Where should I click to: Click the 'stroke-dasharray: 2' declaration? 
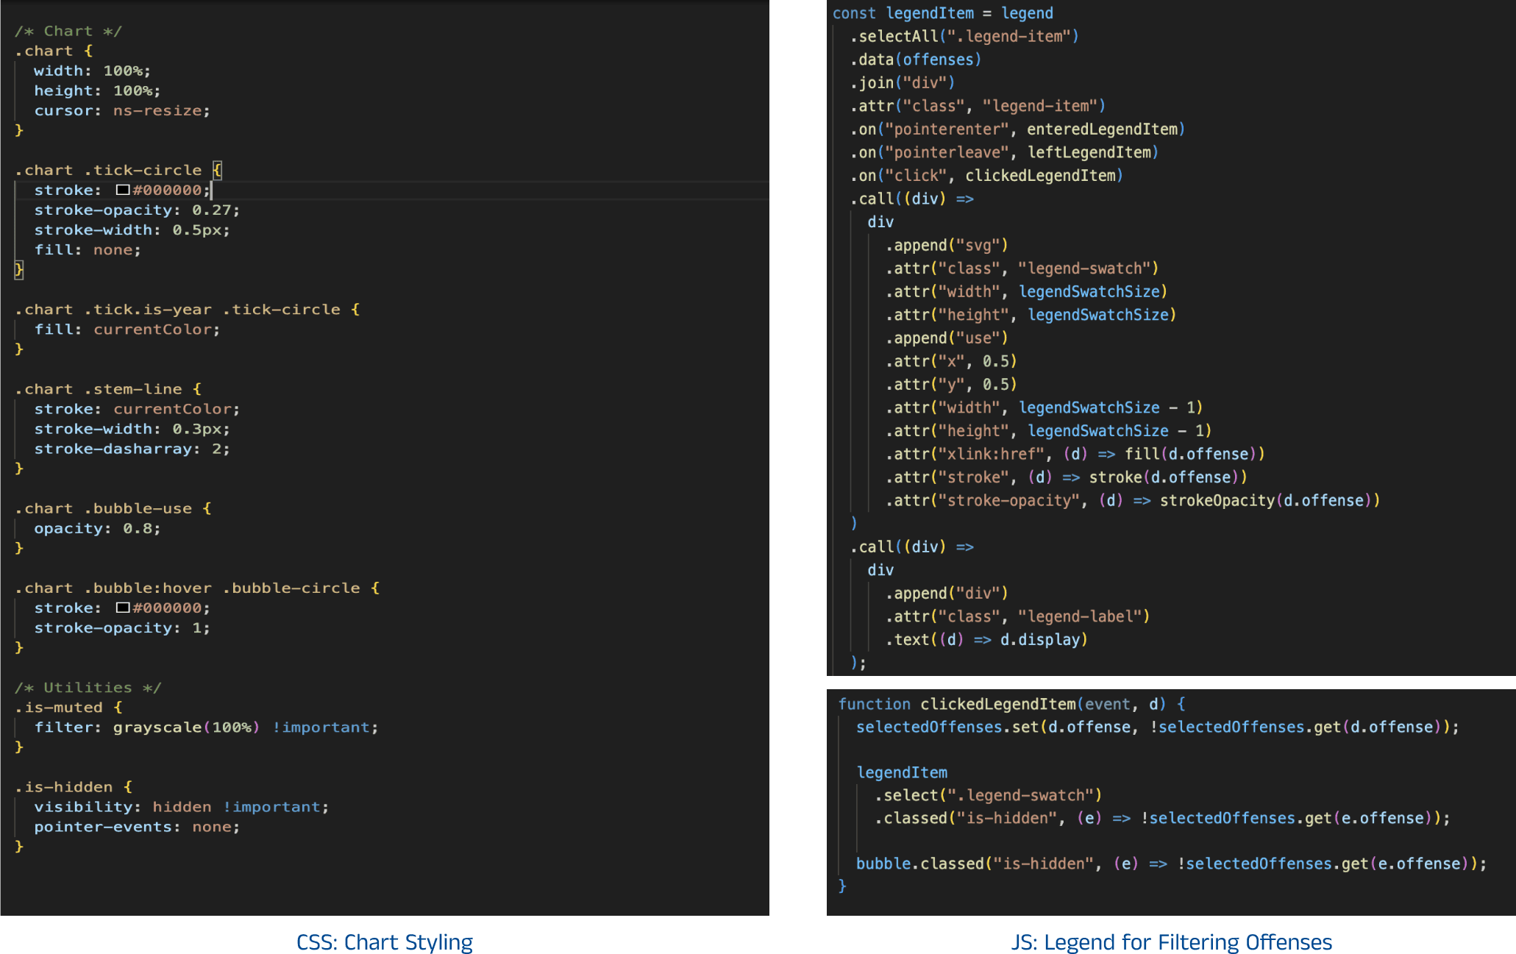coord(131,449)
